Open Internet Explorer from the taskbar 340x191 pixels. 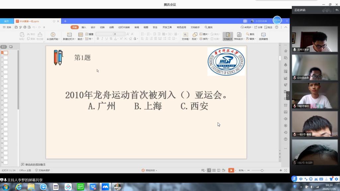[x=19, y=187]
